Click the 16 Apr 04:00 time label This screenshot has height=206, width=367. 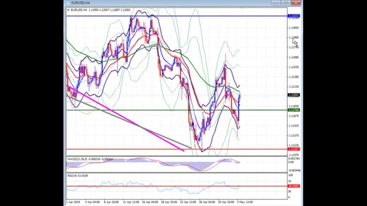click(x=150, y=202)
